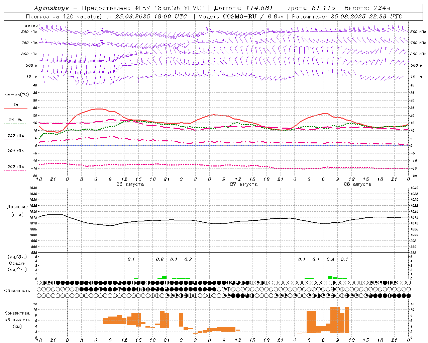Click the forecast start time "25.08.2025 18:00 UTC"
428x343 pixels.
[151, 16]
